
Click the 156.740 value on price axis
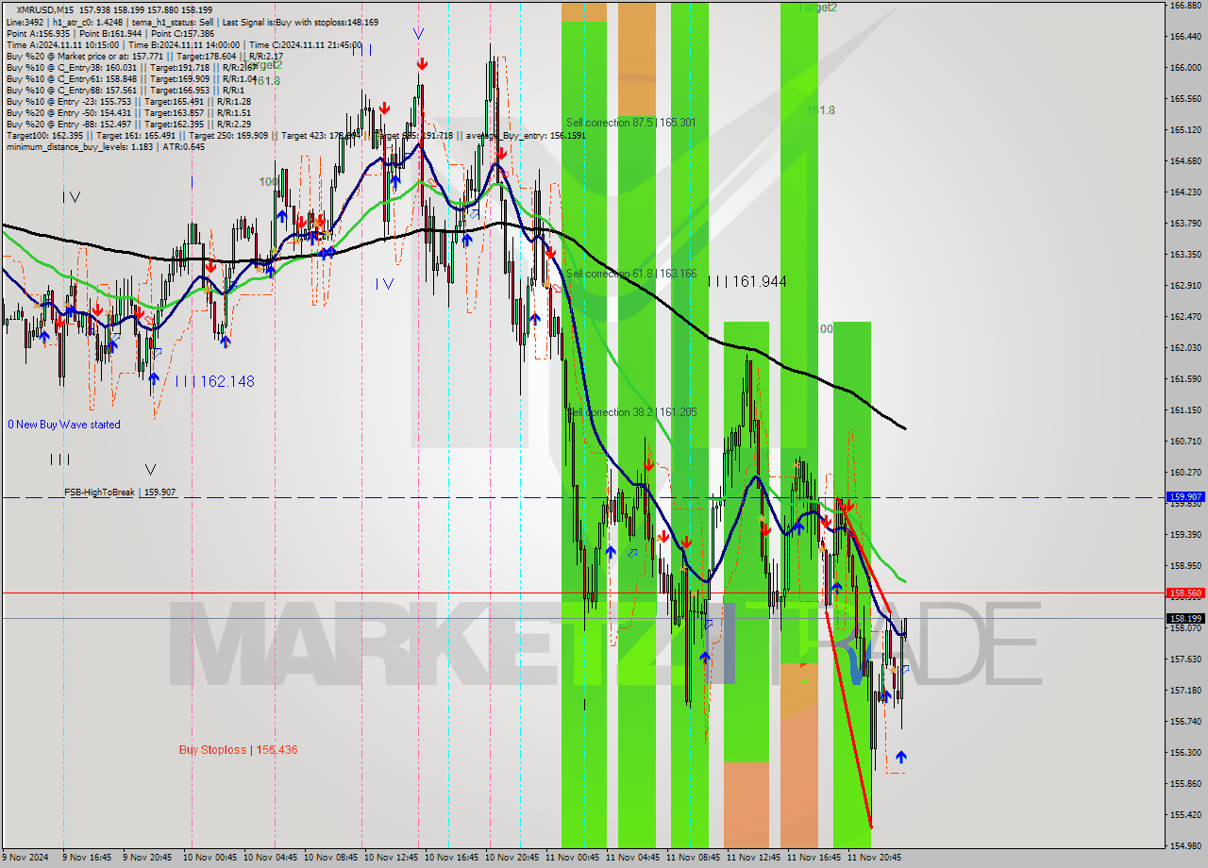click(x=1185, y=721)
